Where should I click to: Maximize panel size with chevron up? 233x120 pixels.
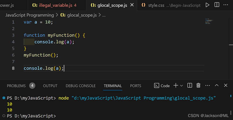click(217, 85)
